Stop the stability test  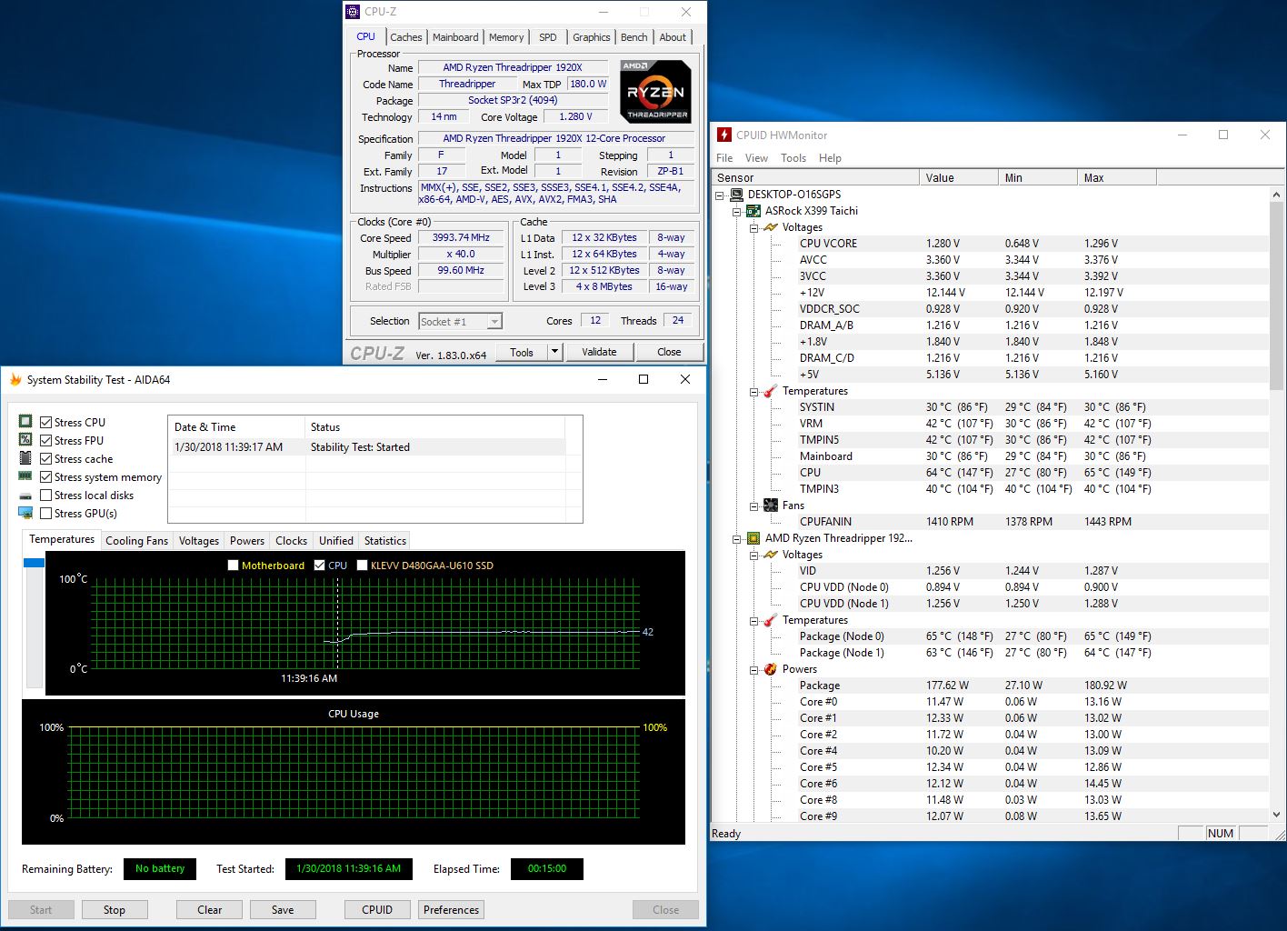(x=115, y=910)
